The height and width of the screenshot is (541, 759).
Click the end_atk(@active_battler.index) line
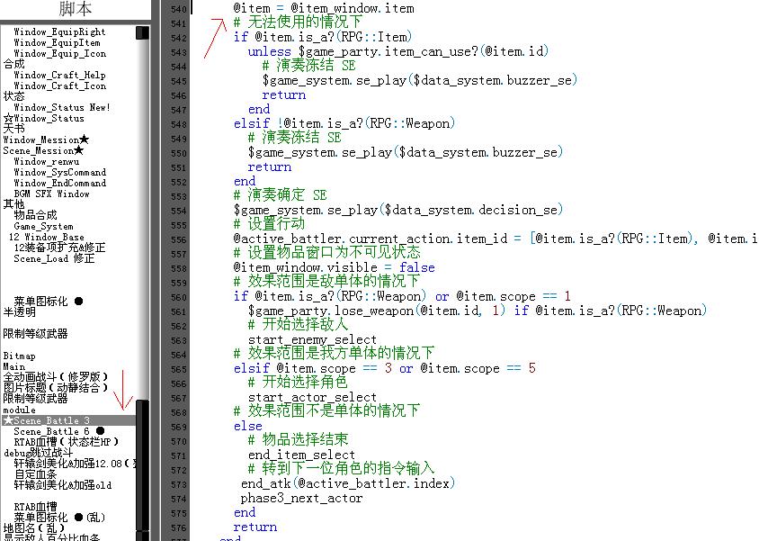(x=348, y=483)
